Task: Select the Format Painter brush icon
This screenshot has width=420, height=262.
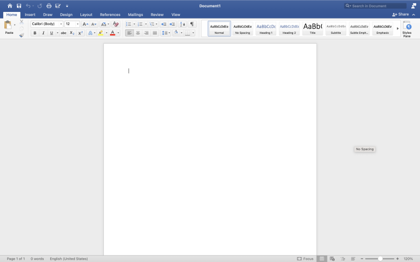Action: click(21, 35)
